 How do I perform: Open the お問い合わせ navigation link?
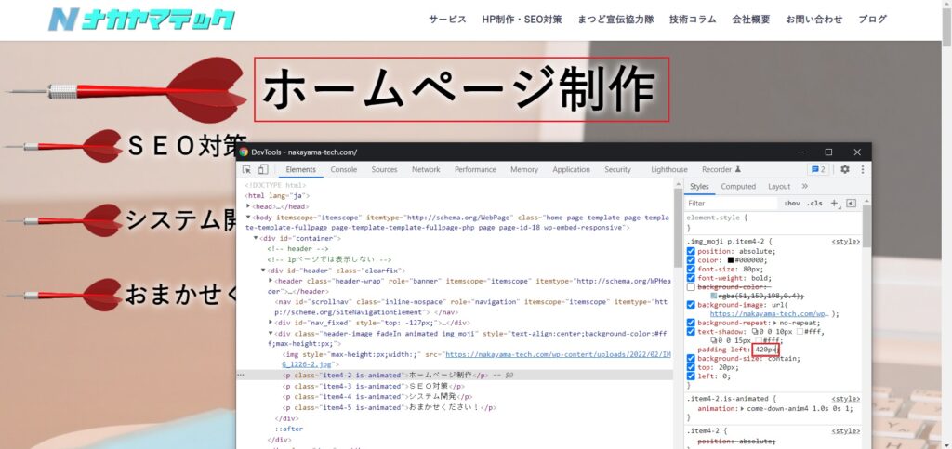pos(814,20)
